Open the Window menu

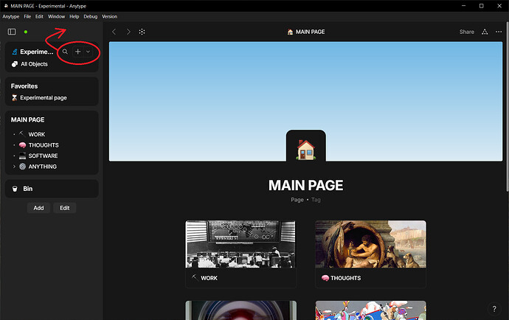(x=56, y=16)
